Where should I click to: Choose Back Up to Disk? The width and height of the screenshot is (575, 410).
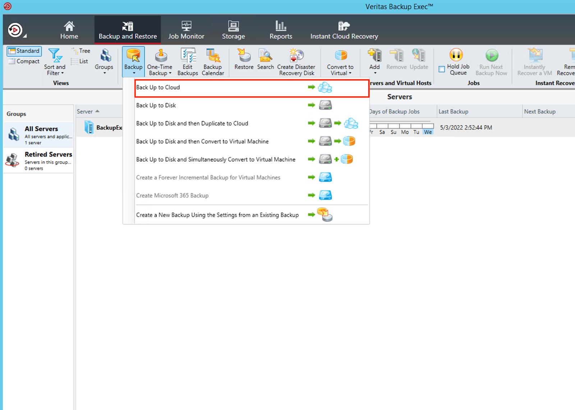click(252, 105)
